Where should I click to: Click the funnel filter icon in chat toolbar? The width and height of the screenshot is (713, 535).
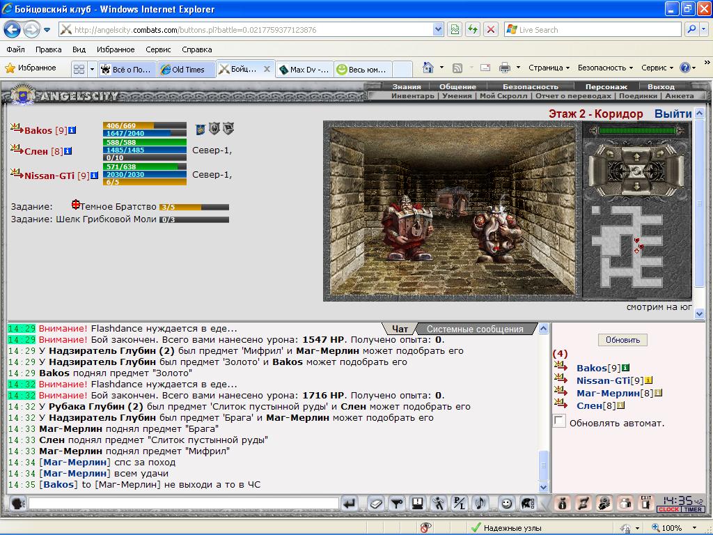tap(397, 504)
